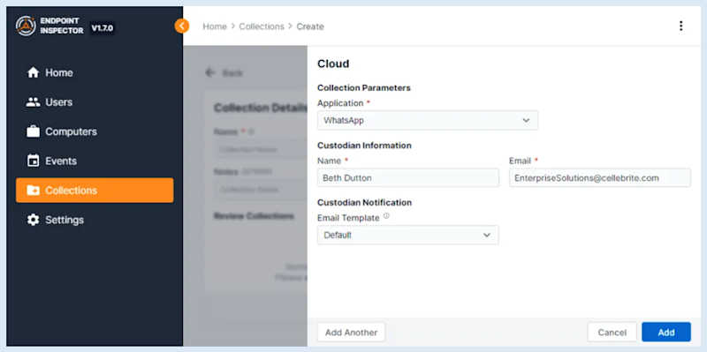Screen dimensions: 707x352
Task: Collapse the sidebar with the orange arrow
Action: coord(182,26)
